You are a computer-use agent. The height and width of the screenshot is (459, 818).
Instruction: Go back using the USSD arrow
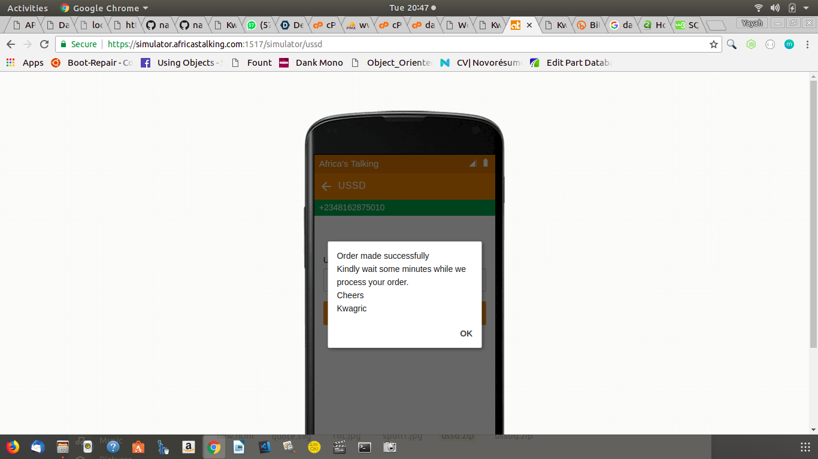coord(326,186)
